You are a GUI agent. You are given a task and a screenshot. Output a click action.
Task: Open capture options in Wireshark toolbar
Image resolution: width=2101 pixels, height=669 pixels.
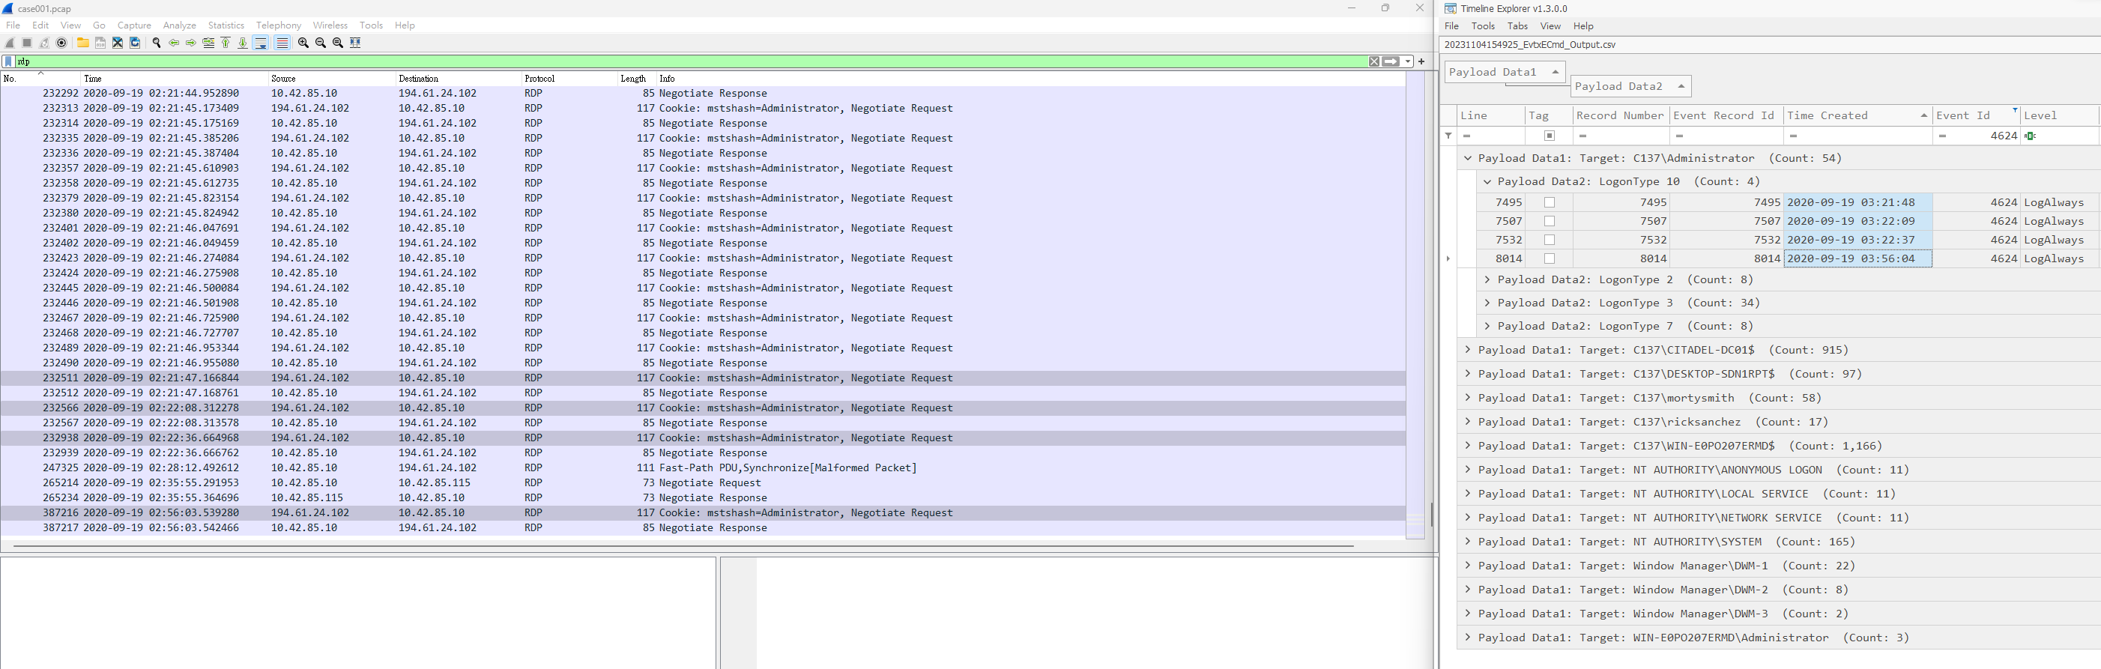tap(61, 43)
